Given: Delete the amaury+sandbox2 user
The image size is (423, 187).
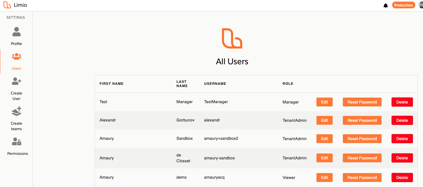Looking at the screenshot, I should tap(402, 139).
